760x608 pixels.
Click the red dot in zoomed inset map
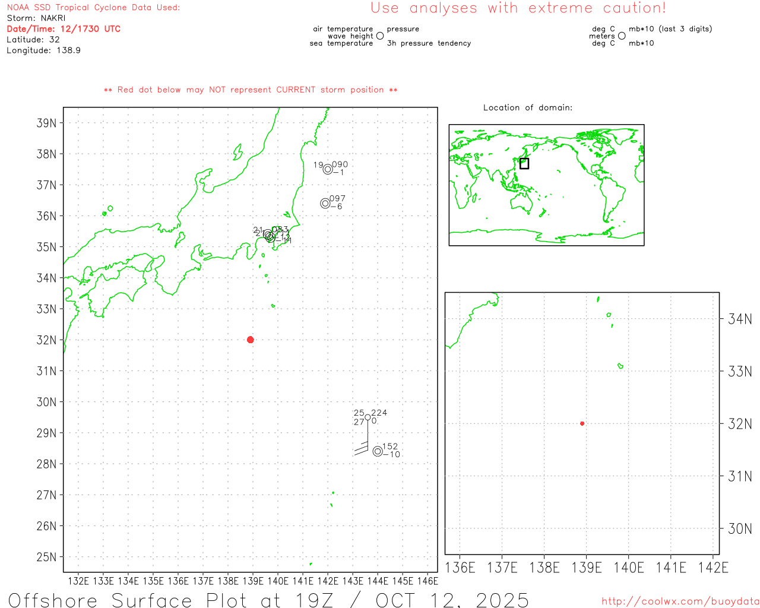point(582,423)
